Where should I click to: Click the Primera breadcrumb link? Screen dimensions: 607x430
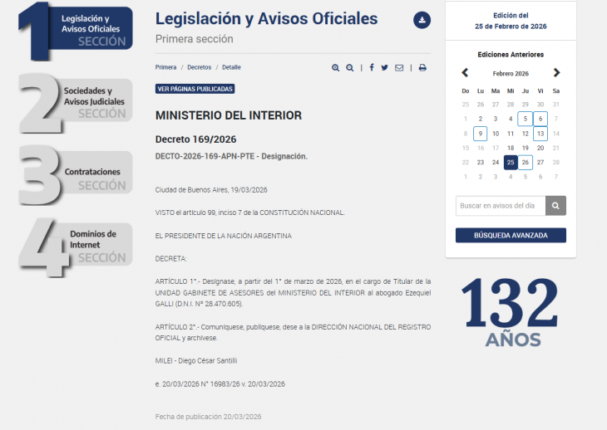165,67
